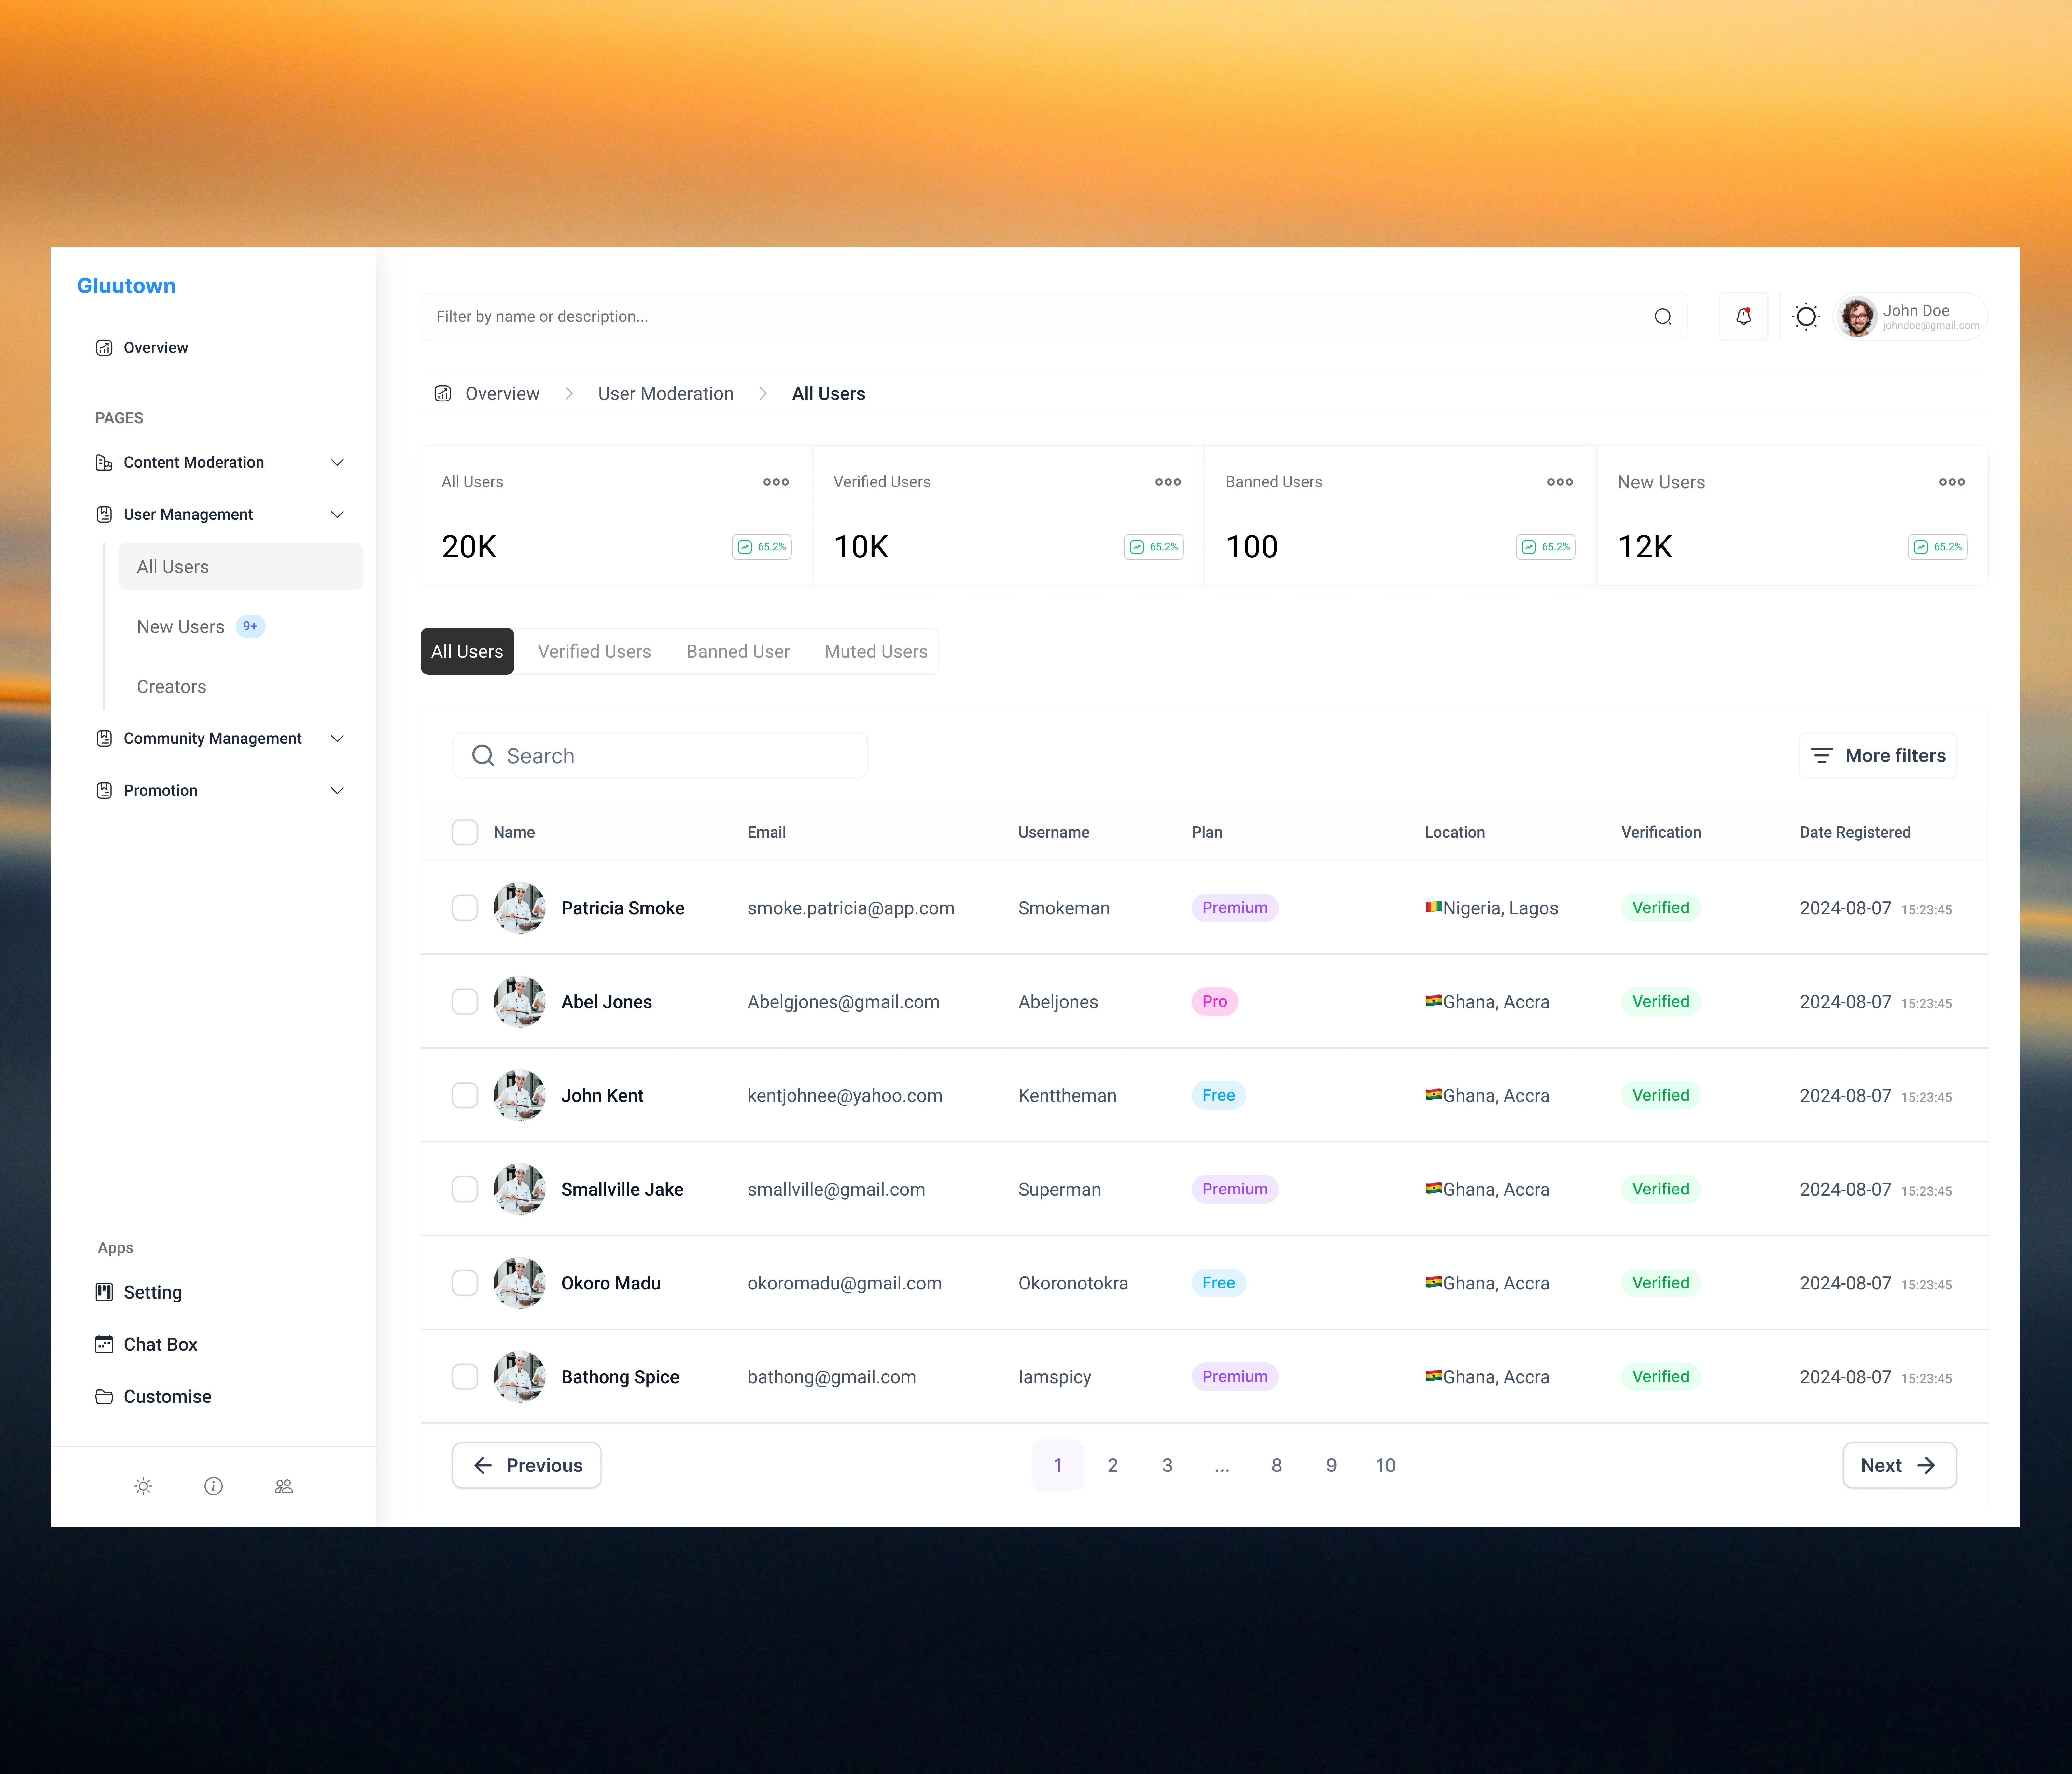Collapse the User Management section
Image resolution: width=2072 pixels, height=1774 pixels.
pos(337,514)
